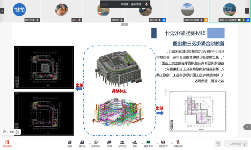Image resolution: width=251 pixels, height=150 pixels.
Task: Open emoji picker smiley icon
Action: point(244,143)
